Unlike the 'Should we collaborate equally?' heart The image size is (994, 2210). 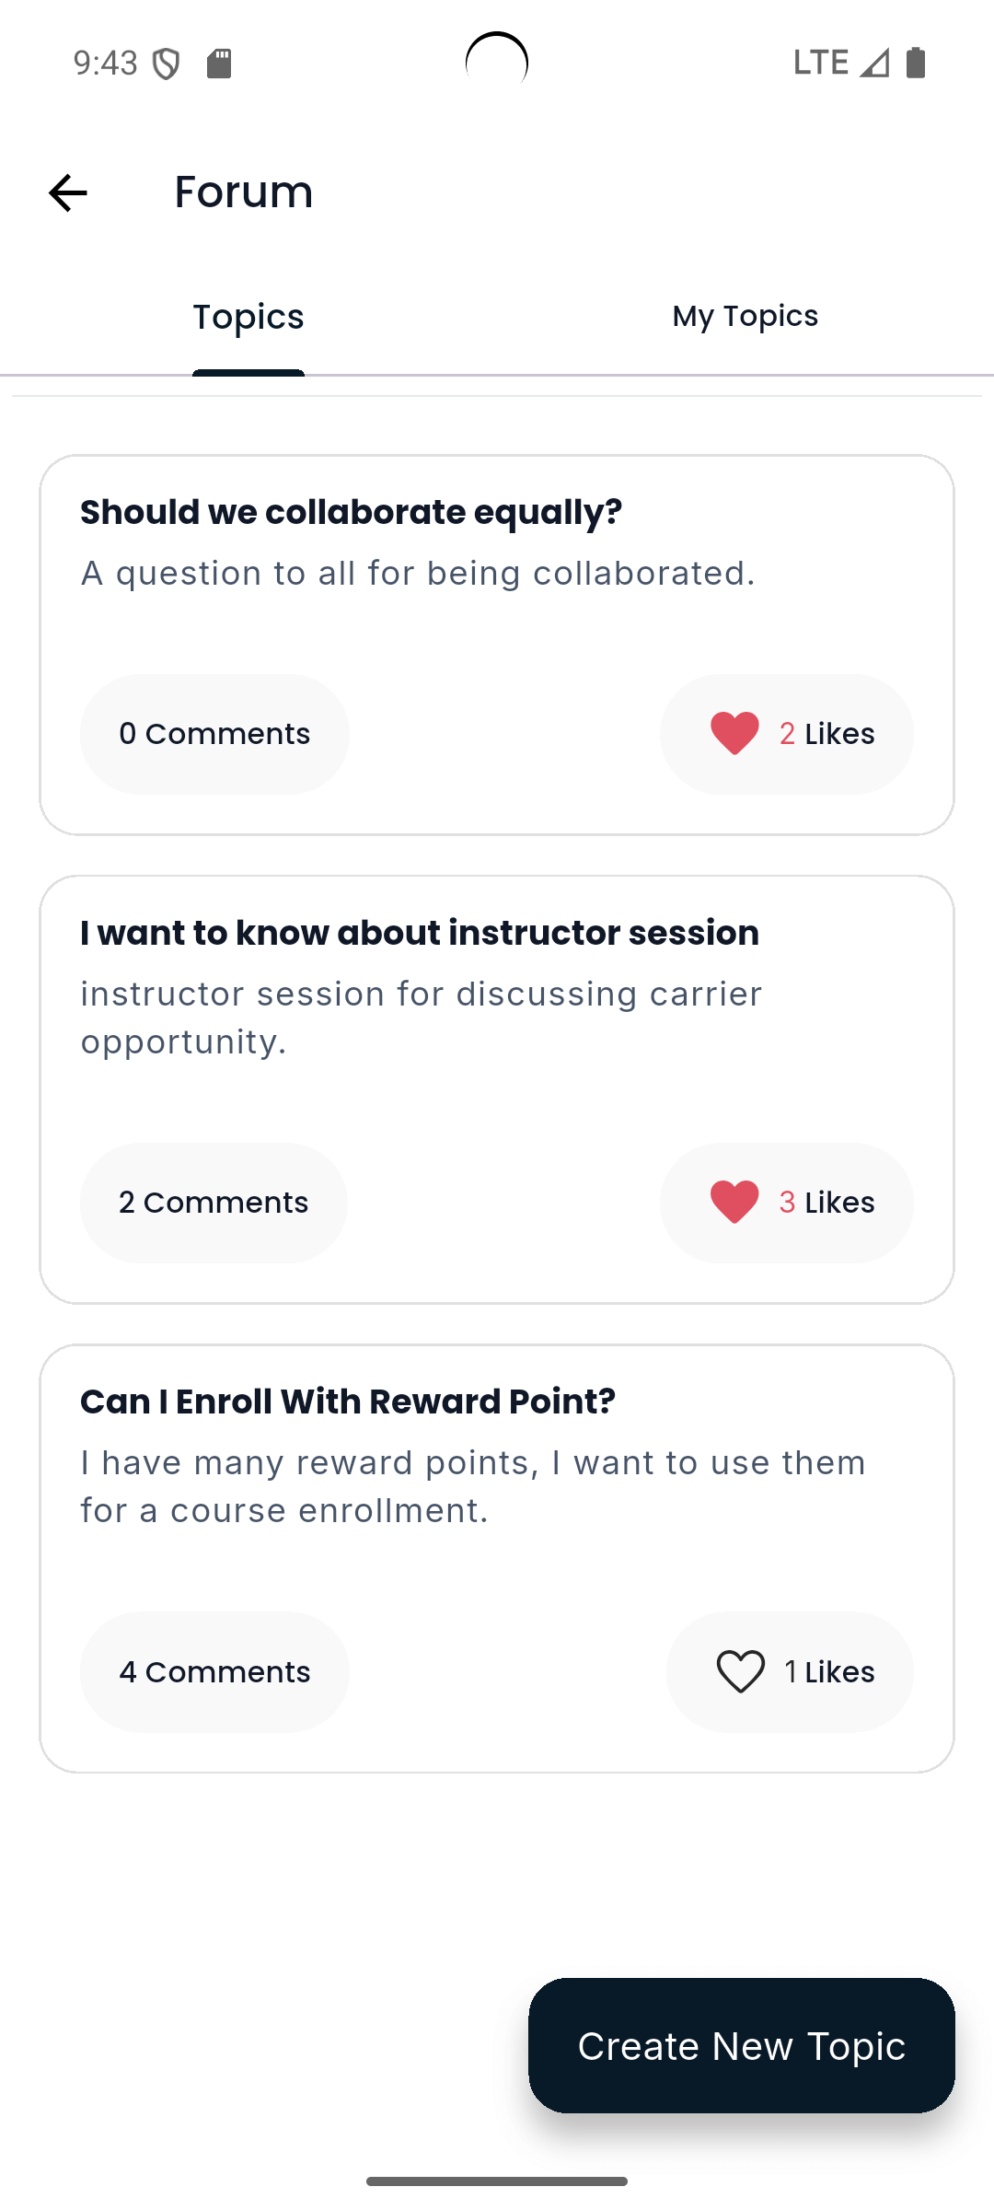734,734
